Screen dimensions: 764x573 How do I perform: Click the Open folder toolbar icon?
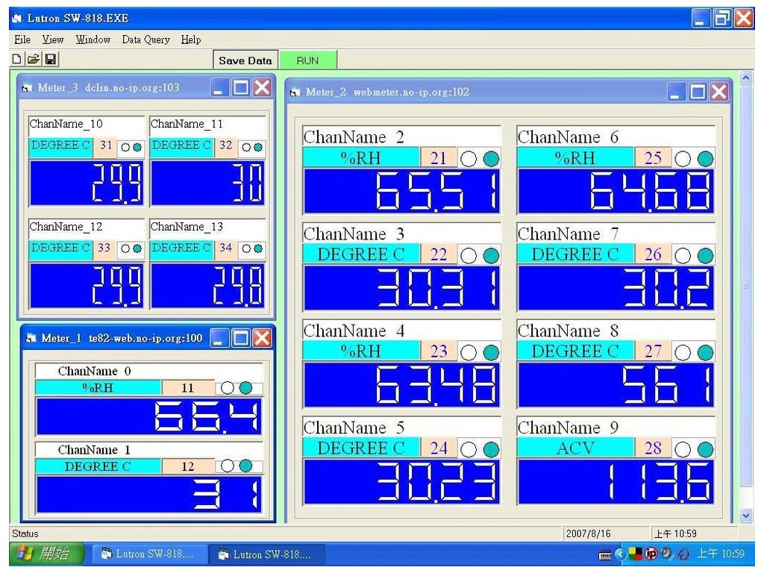[33, 60]
